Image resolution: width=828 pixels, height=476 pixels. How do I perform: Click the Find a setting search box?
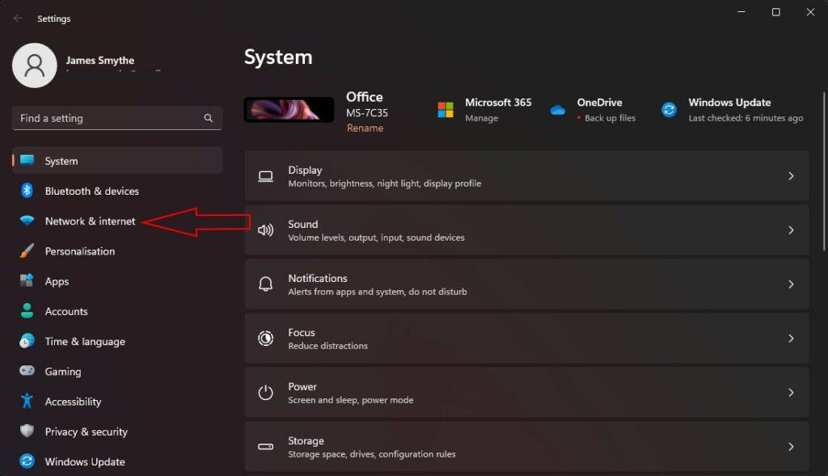(x=109, y=118)
